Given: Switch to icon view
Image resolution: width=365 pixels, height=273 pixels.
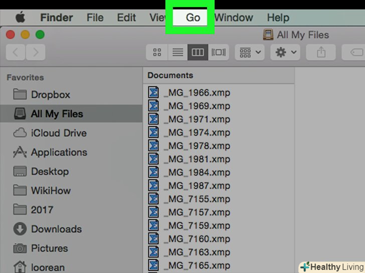Looking at the screenshot, I should click(157, 52).
